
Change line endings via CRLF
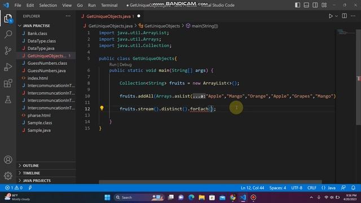(312, 188)
